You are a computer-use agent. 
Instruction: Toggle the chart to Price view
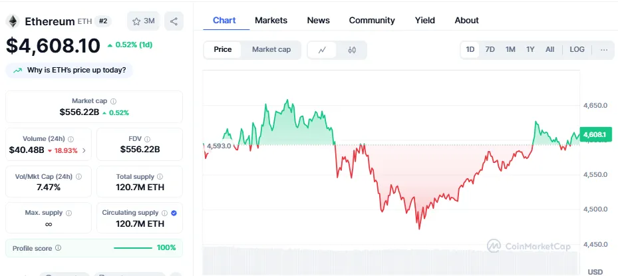(x=223, y=50)
